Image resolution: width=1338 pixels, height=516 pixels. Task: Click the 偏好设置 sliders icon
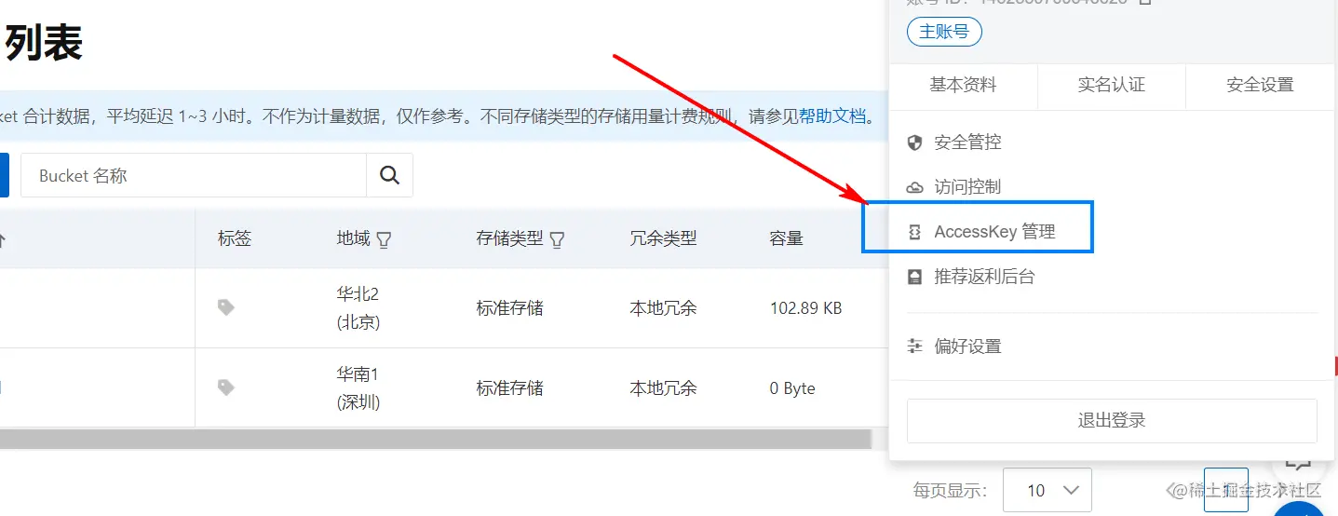click(x=914, y=346)
